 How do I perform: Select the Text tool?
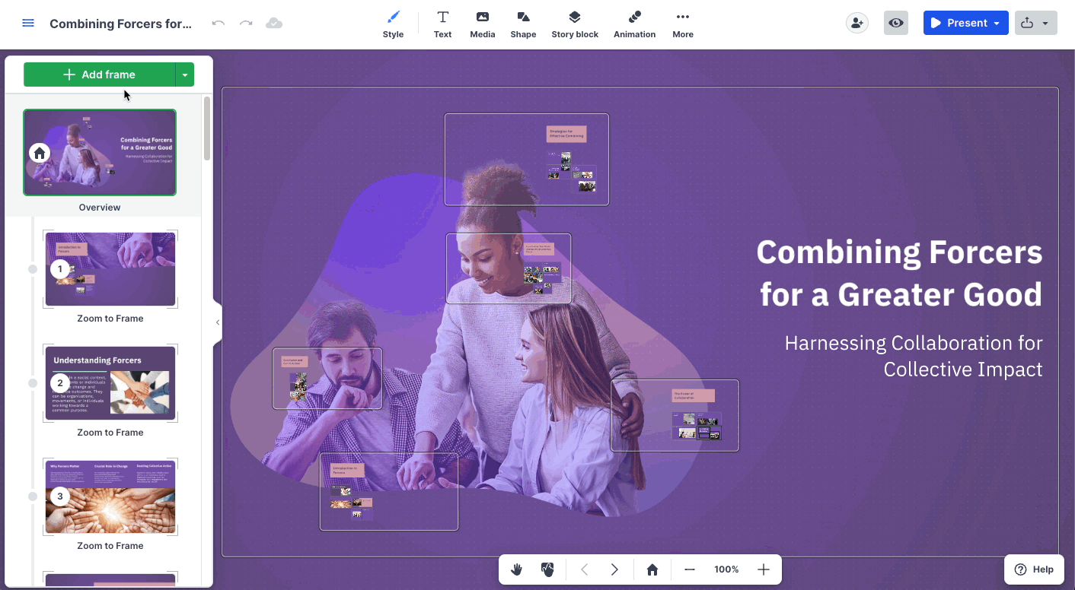click(442, 24)
